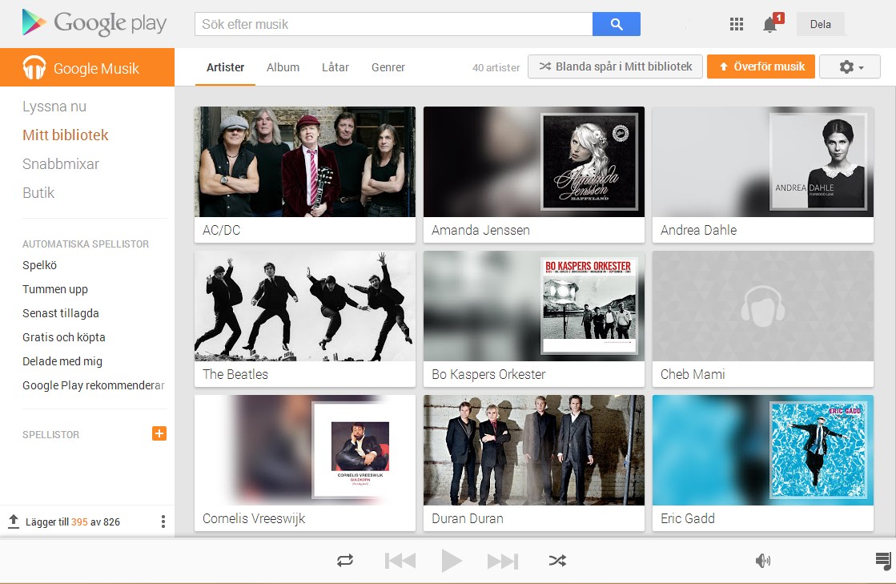The height and width of the screenshot is (584, 896).
Task: Go back to the previous track
Action: 400,561
